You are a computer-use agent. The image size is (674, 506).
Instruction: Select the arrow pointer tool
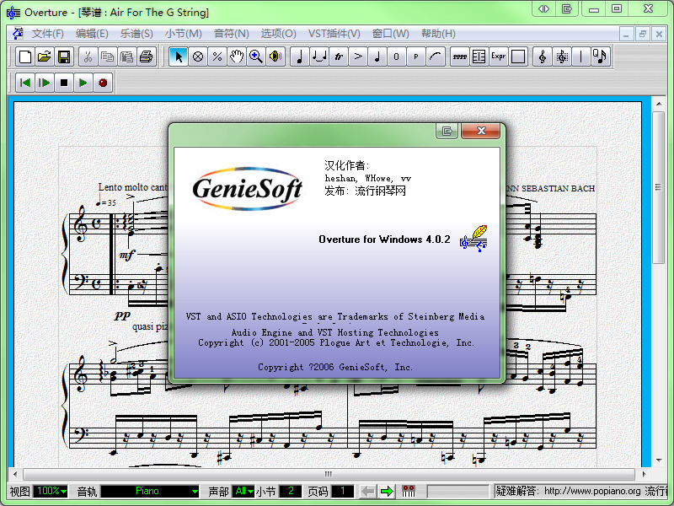179,57
